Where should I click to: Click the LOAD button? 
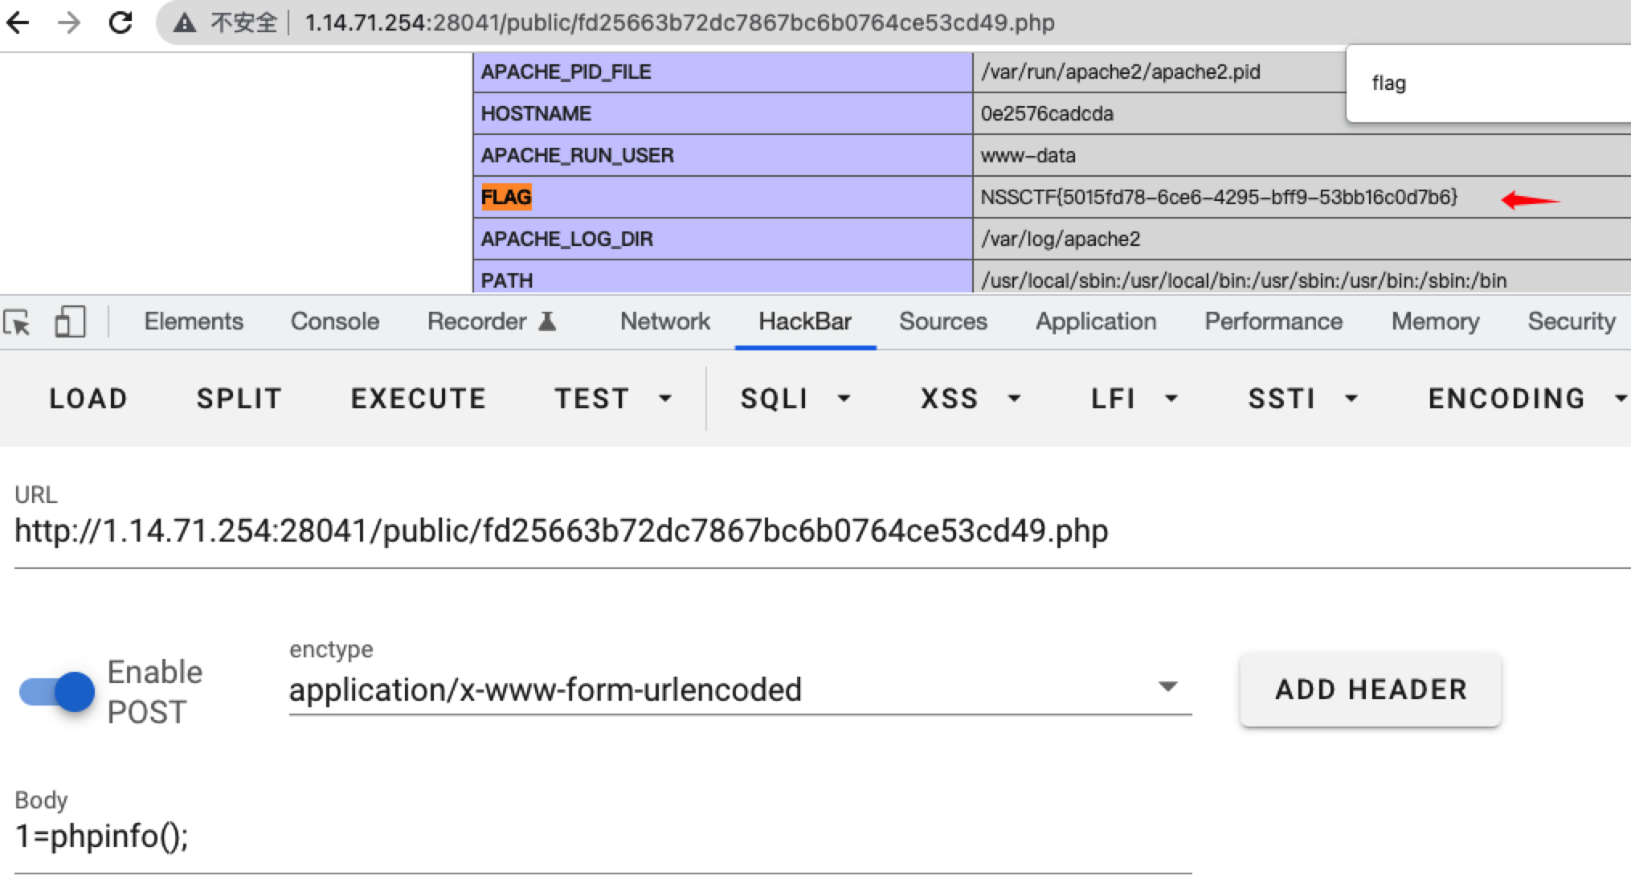click(x=88, y=399)
